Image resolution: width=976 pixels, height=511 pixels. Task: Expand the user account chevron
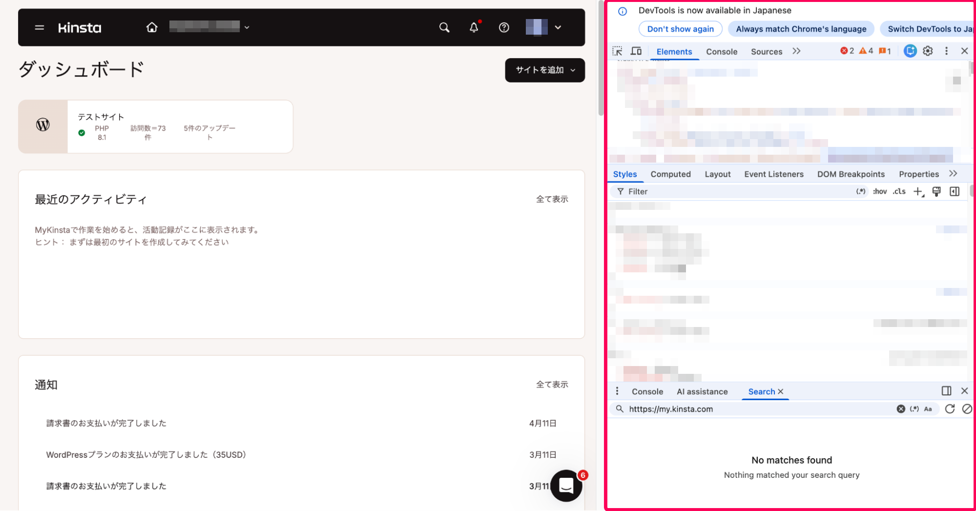pyautogui.click(x=558, y=27)
